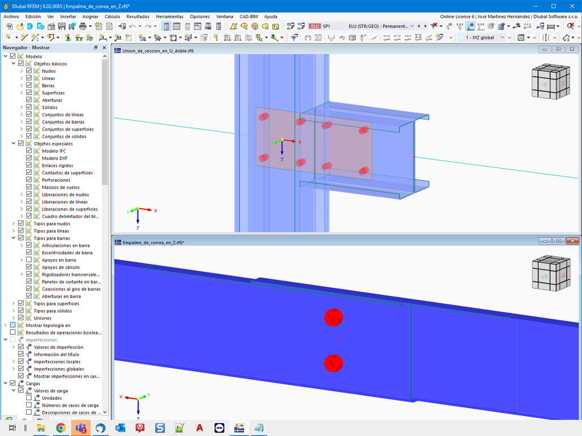This screenshot has width=582, height=436.
Task: Collapse the Objetos especiales tree node
Action: click(14, 144)
